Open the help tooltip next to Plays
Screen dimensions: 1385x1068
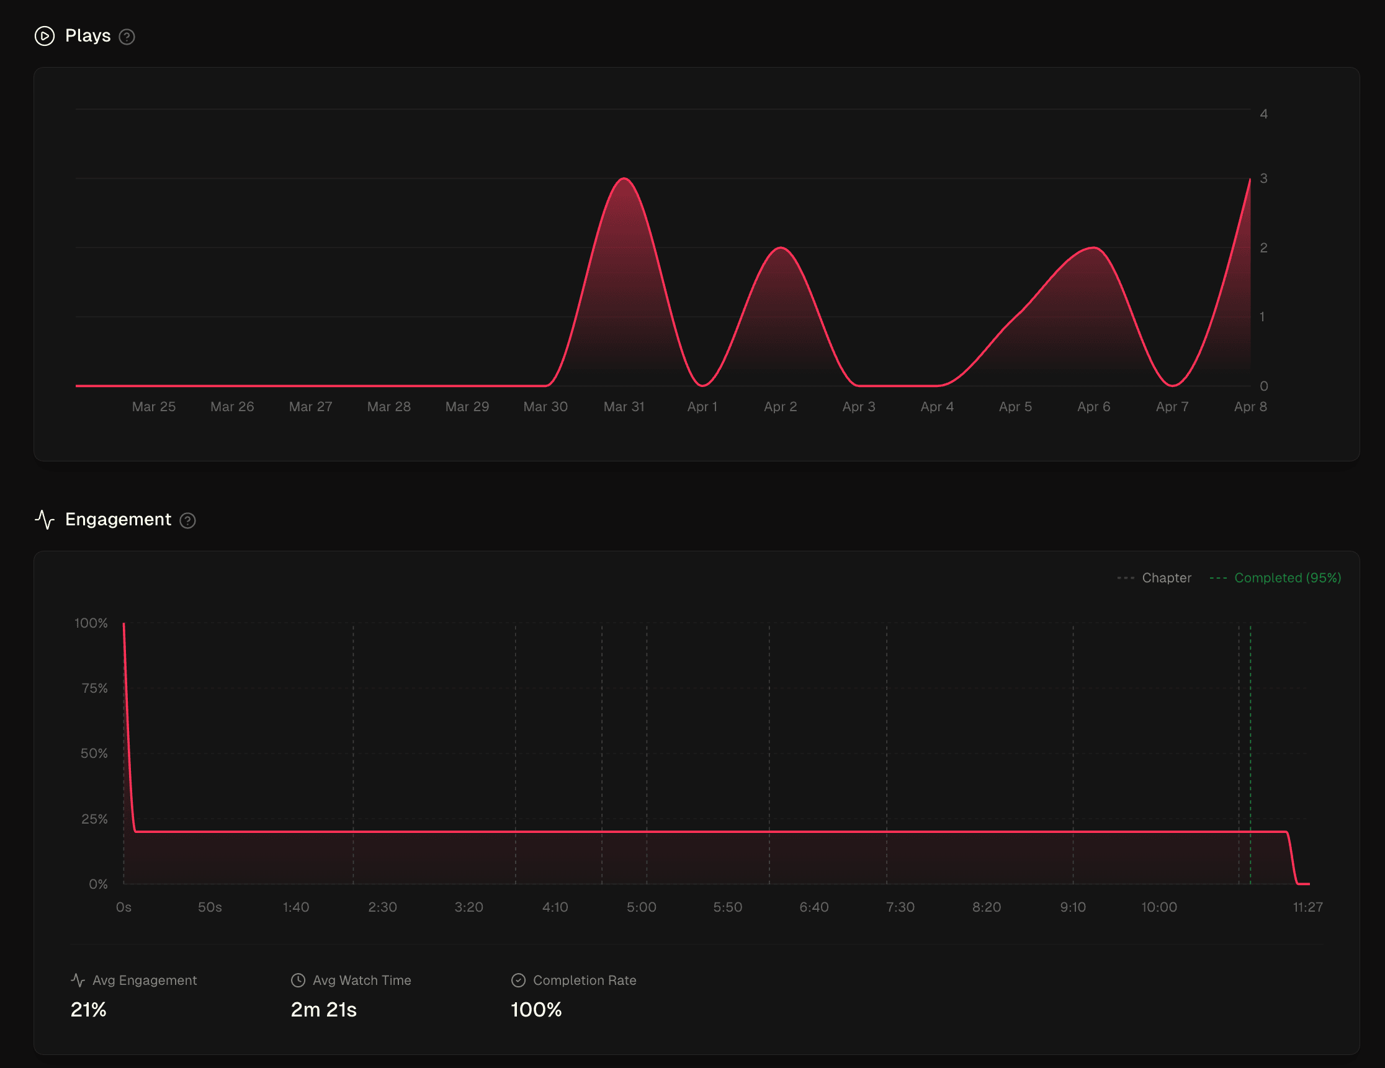point(127,37)
